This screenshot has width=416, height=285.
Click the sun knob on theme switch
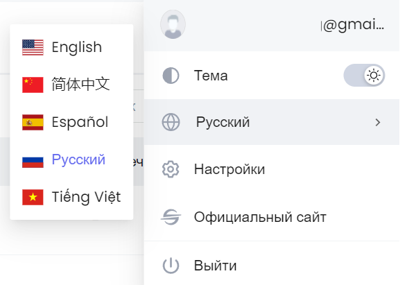[x=374, y=75]
